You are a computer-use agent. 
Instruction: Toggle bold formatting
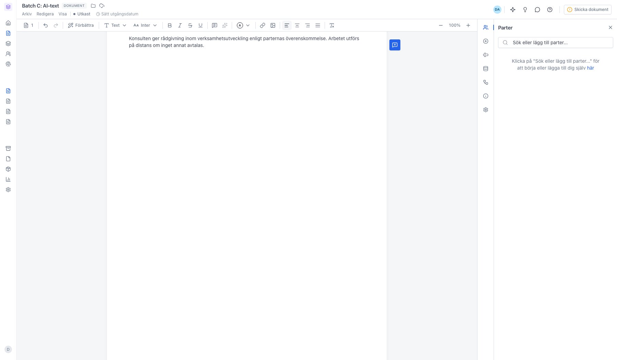(x=170, y=25)
